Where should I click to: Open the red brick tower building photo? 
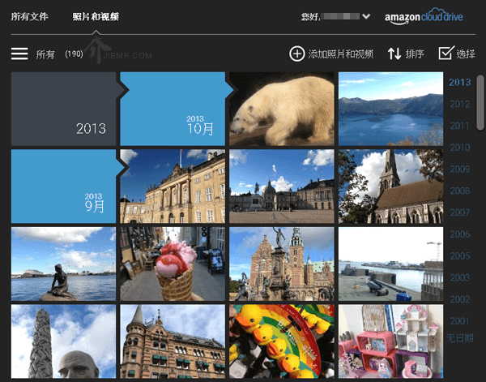[173, 341]
